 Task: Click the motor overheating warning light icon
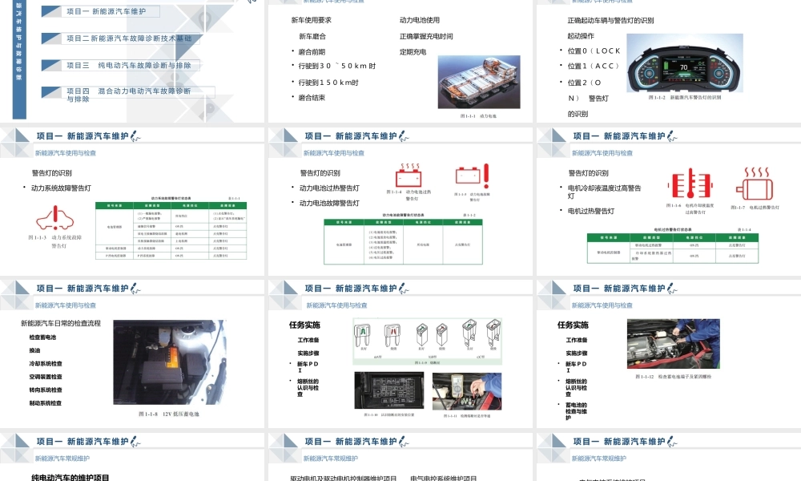tap(755, 184)
